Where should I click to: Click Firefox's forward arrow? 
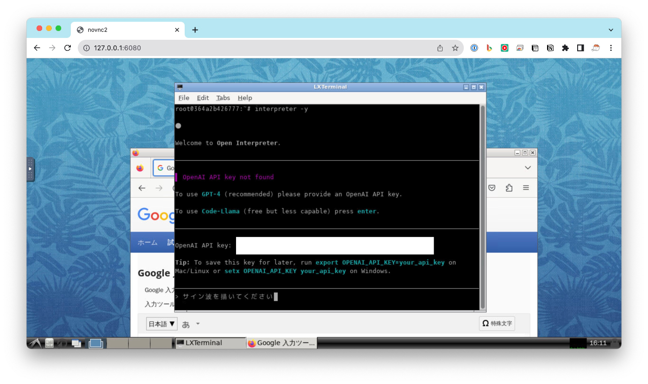point(159,188)
